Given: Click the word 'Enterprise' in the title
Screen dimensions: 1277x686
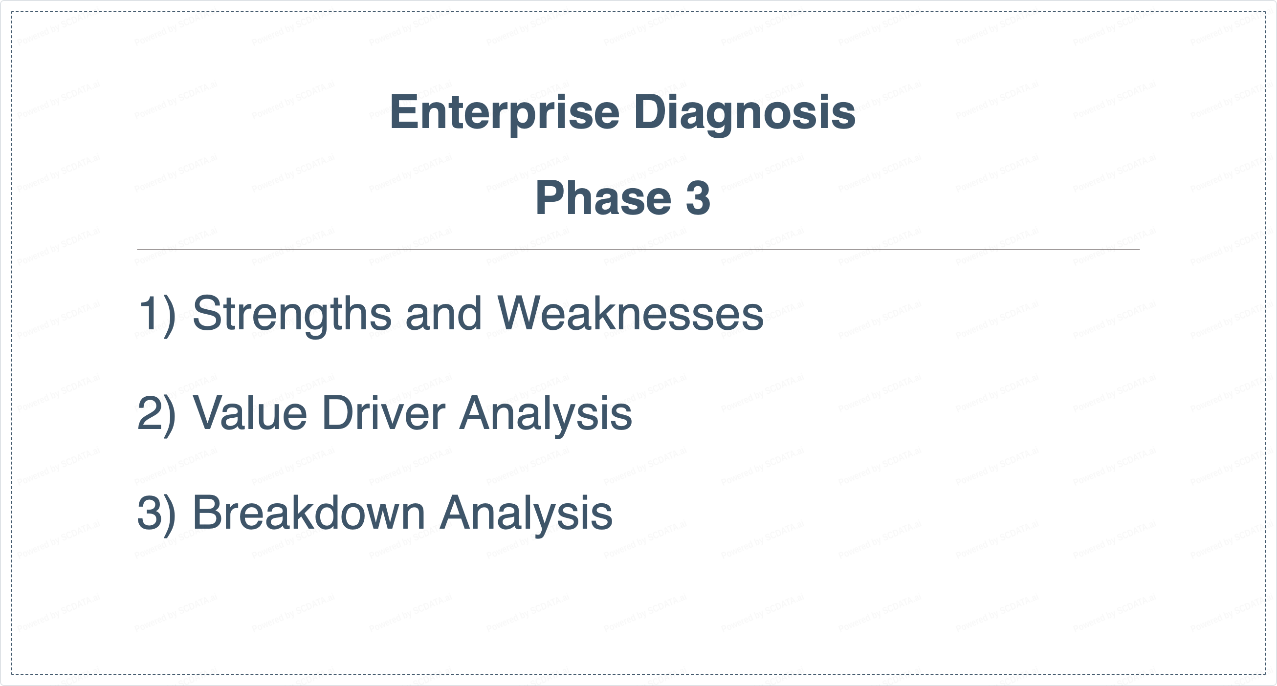Looking at the screenshot, I should pyautogui.click(x=504, y=113).
